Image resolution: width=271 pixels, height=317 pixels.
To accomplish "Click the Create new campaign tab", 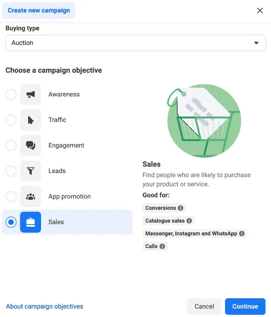I will [x=39, y=11].
